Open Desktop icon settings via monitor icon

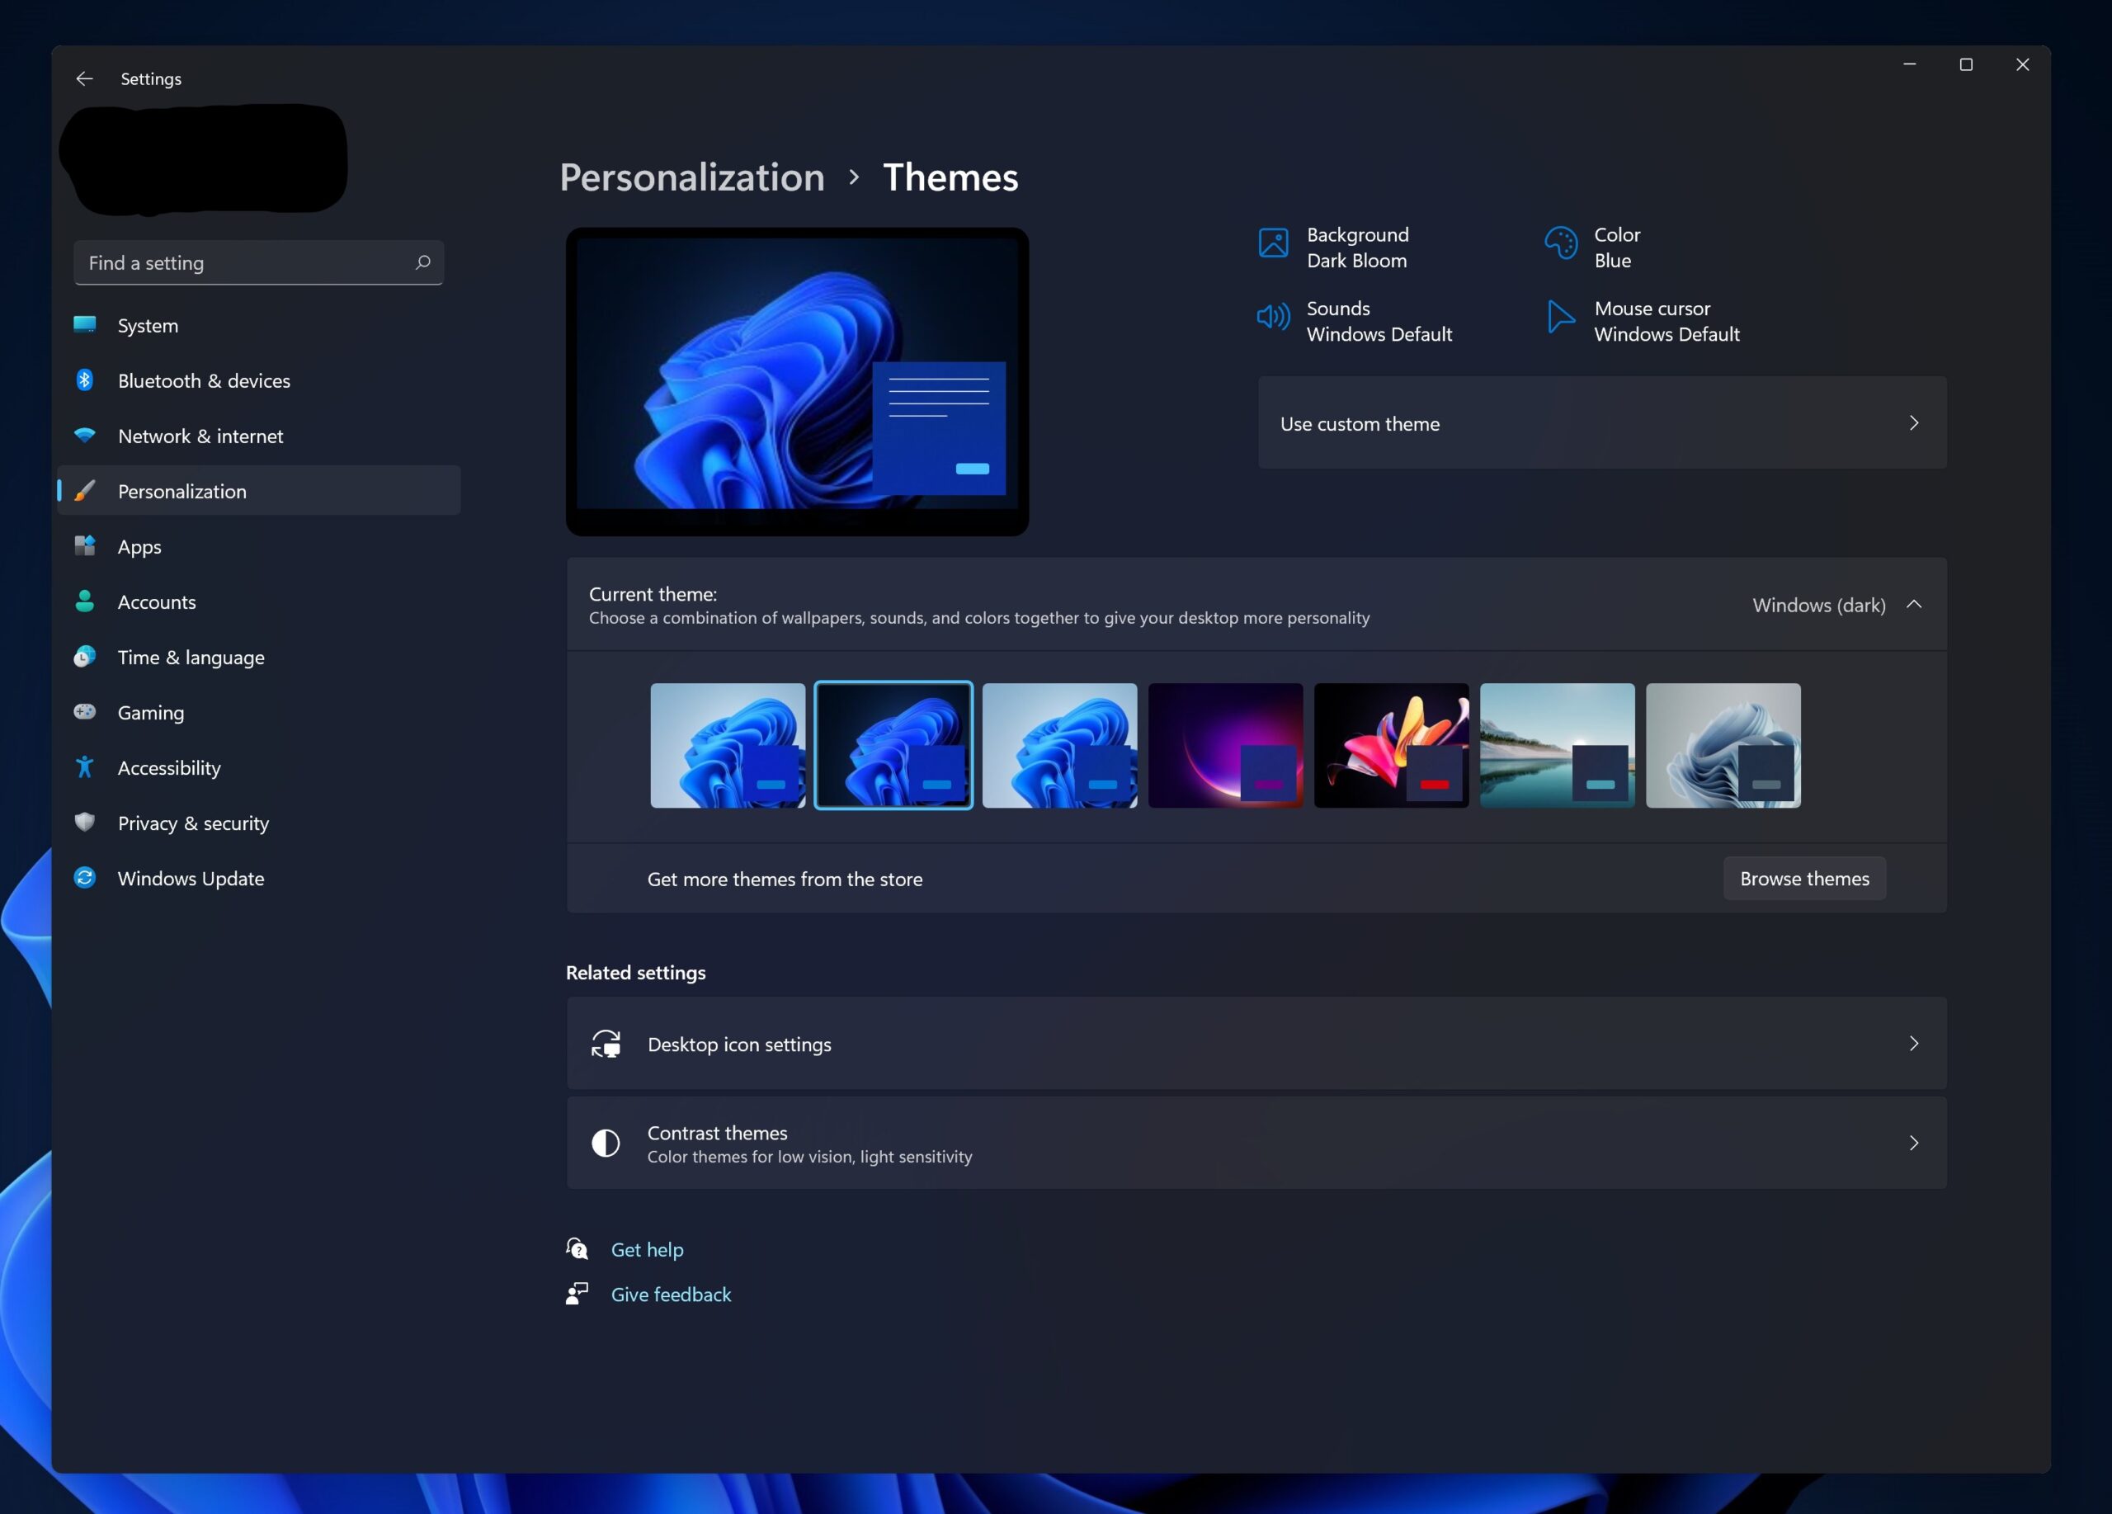pyautogui.click(x=606, y=1044)
